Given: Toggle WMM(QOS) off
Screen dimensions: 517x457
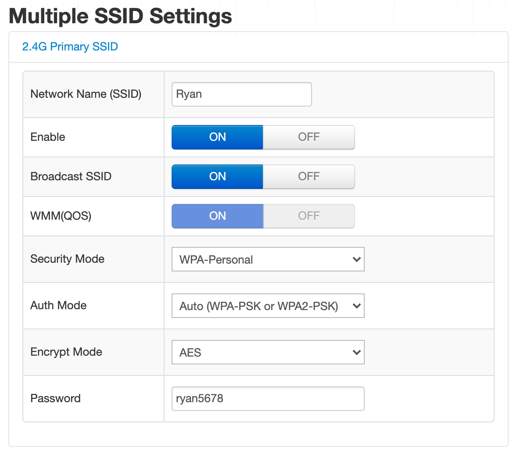Looking at the screenshot, I should 309,216.
